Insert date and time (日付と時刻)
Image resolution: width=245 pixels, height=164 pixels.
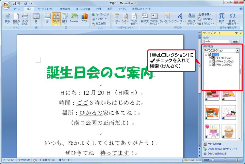[x=205, y=19]
